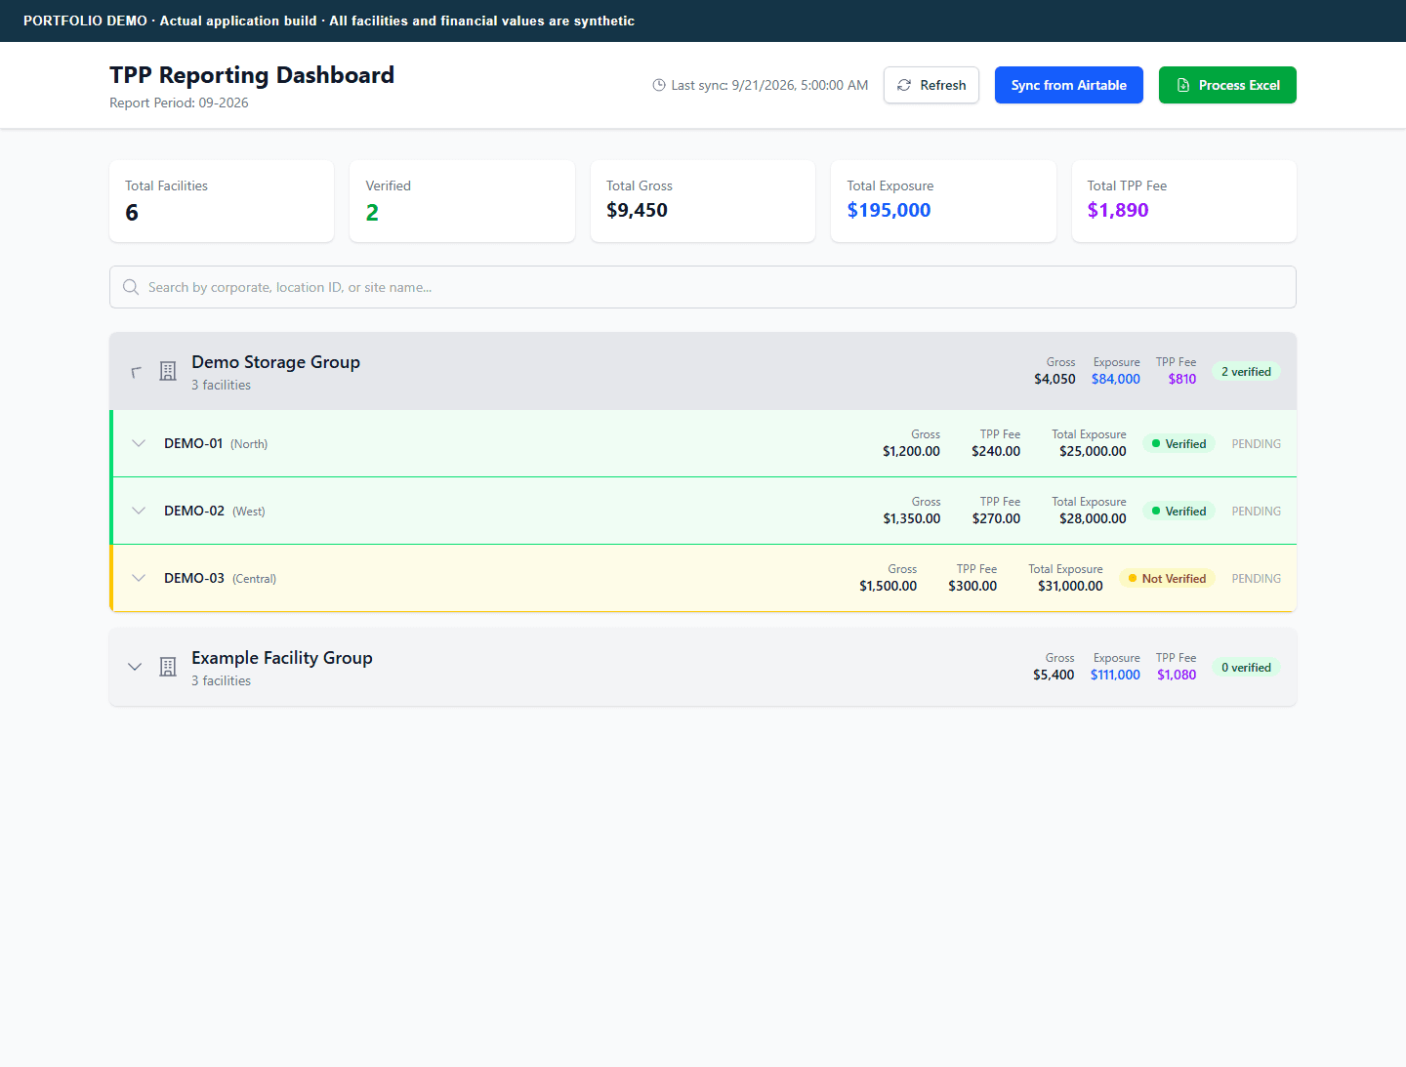Click the Total Facilities summary card
1406x1067 pixels.
tap(222, 201)
